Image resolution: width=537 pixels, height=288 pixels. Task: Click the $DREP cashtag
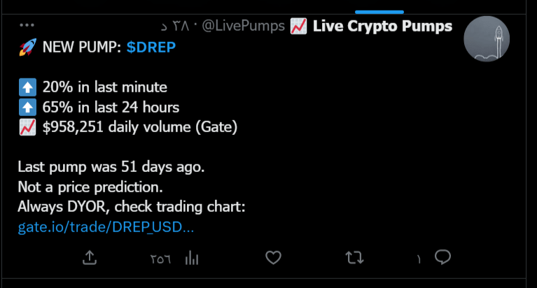pos(151,48)
